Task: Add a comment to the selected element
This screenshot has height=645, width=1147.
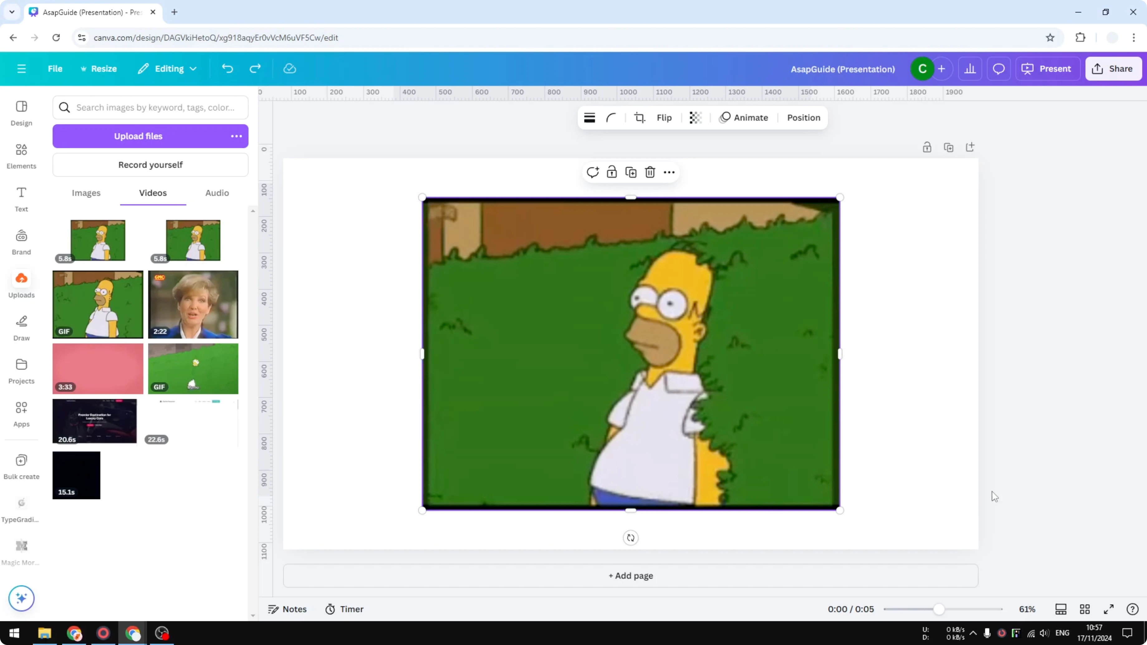Action: coord(592,172)
